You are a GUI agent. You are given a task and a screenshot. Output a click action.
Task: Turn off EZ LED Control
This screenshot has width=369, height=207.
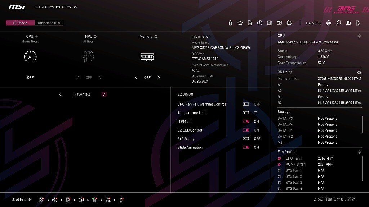(246, 130)
